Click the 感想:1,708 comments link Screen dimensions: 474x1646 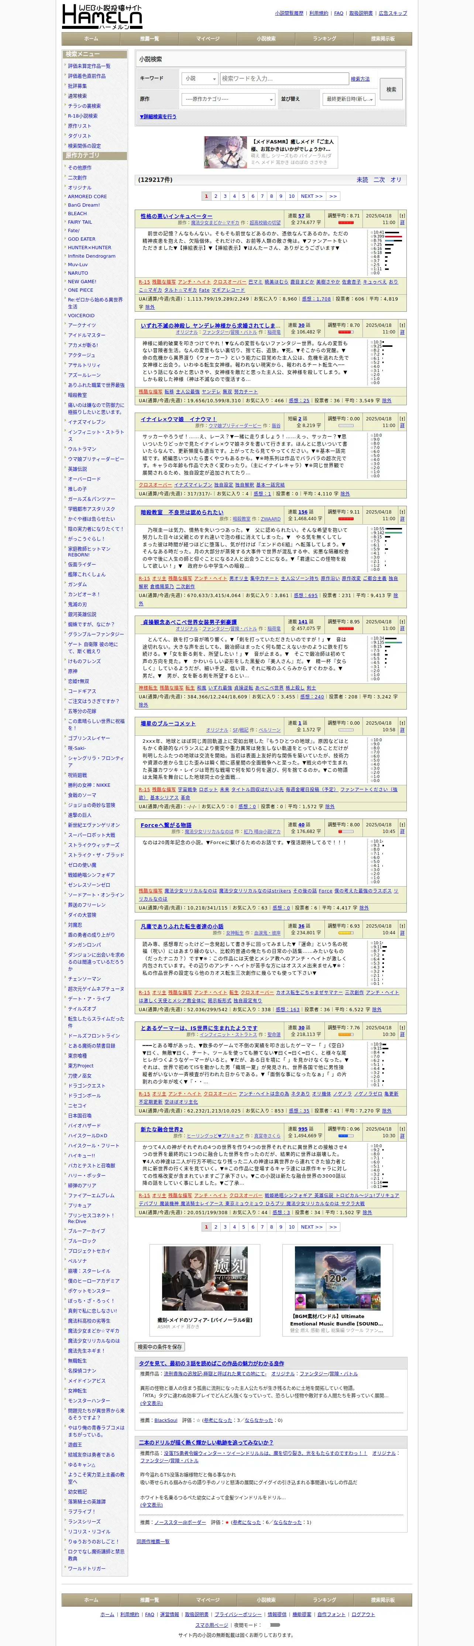[316, 298]
